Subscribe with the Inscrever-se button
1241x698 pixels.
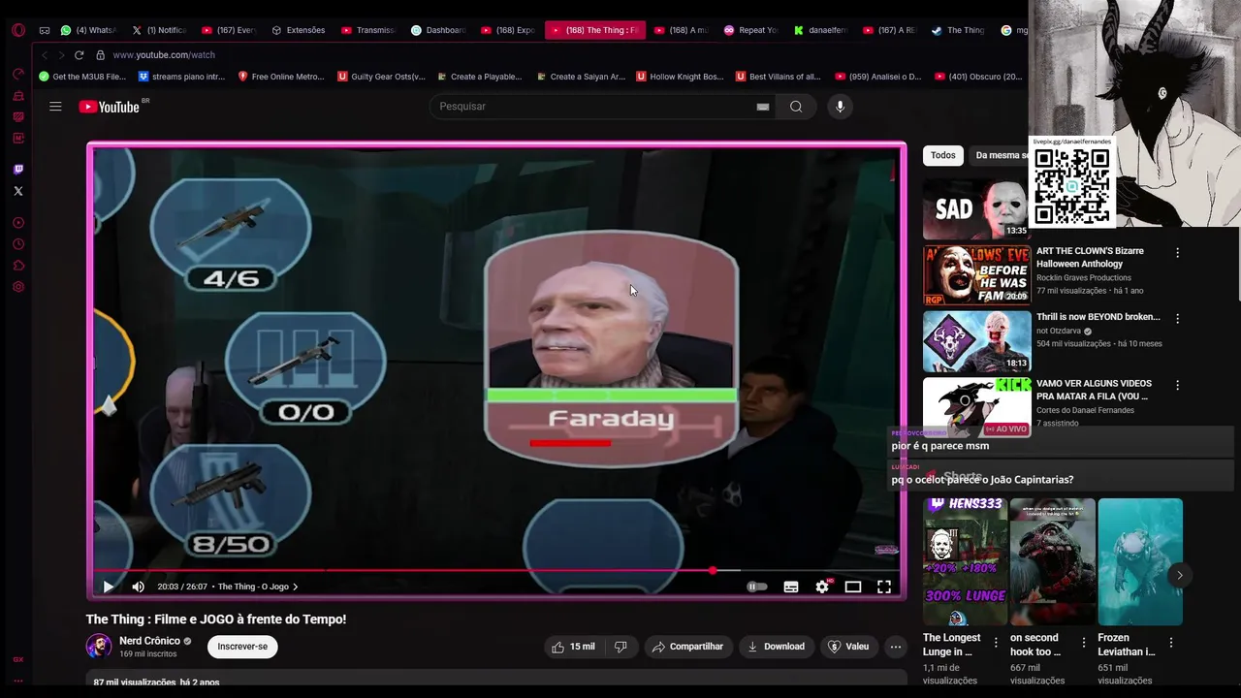242,647
